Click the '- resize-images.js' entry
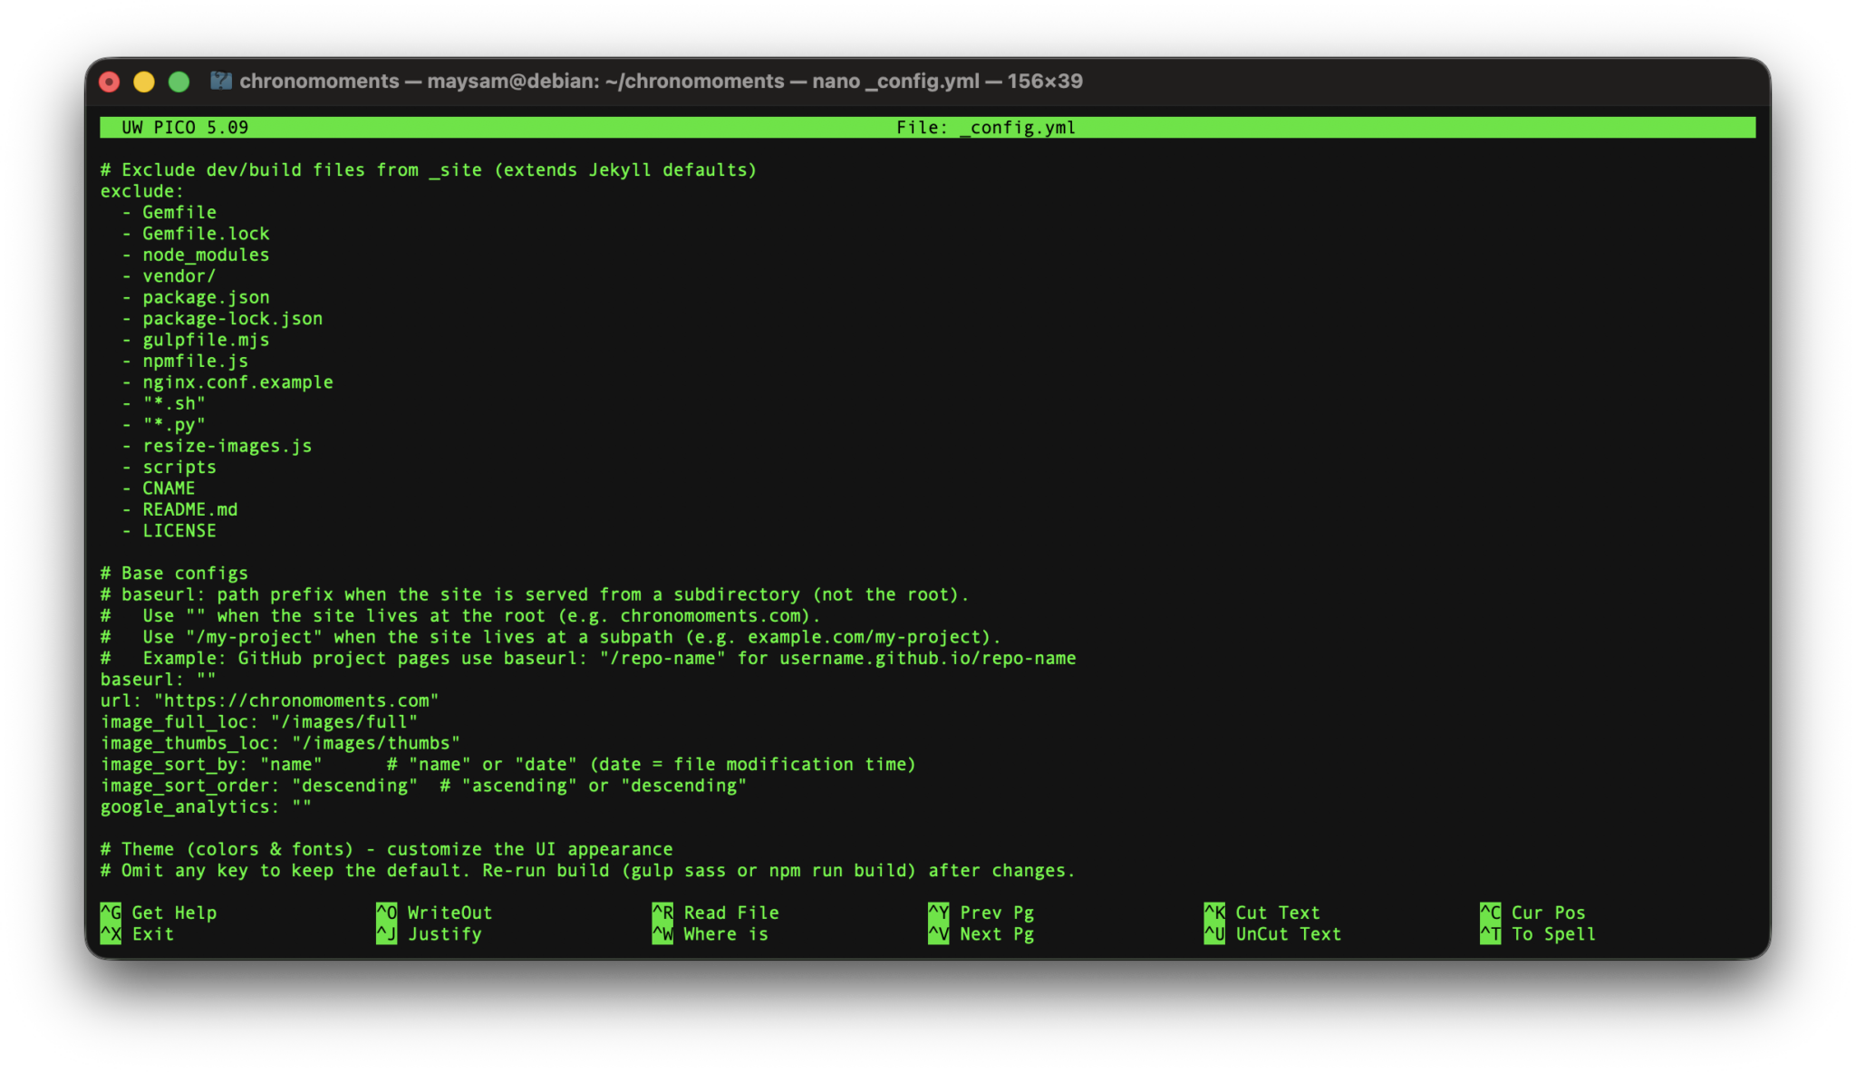Image resolution: width=1856 pixels, height=1072 pixels. coord(217,446)
